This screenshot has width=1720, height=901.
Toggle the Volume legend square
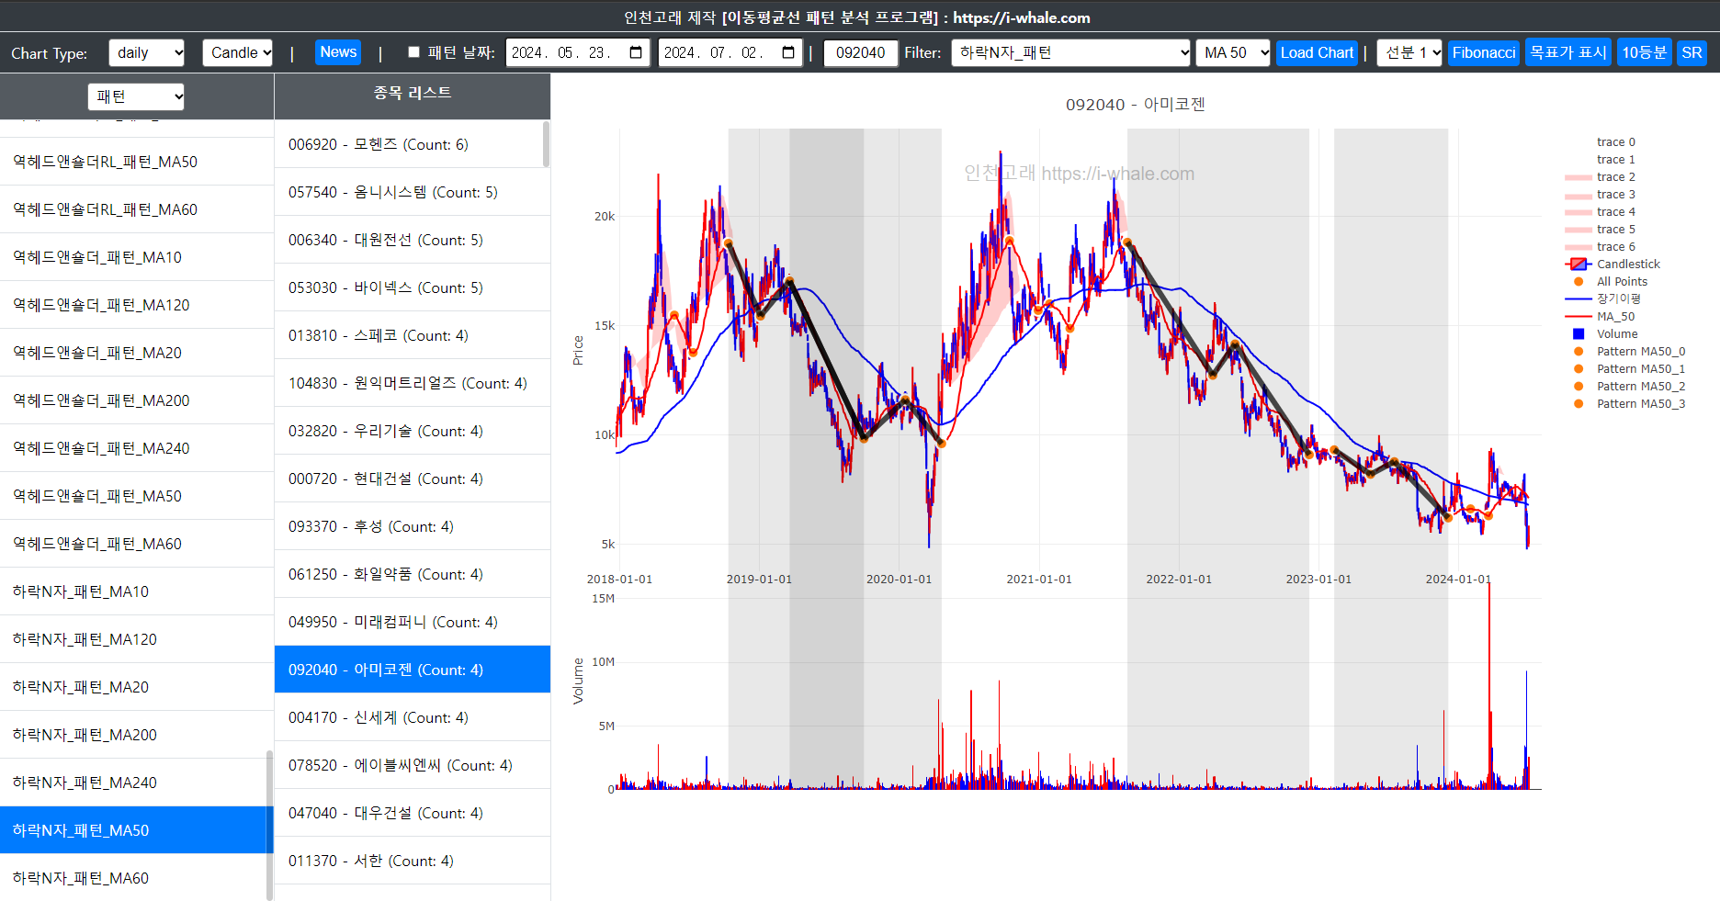point(1579,334)
